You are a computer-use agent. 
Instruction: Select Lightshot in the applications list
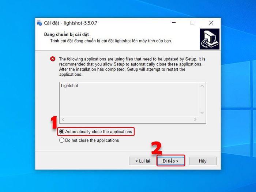[69, 86]
